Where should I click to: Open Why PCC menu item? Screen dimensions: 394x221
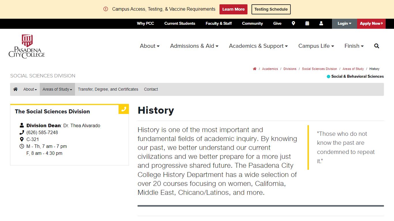pos(145,24)
